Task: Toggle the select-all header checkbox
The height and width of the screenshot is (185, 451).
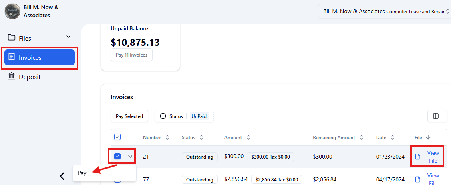Action: pyautogui.click(x=117, y=137)
